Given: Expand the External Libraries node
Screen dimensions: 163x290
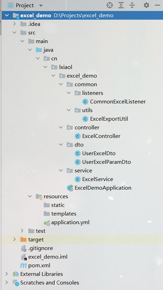Looking at the screenshot, I should click(7, 274).
